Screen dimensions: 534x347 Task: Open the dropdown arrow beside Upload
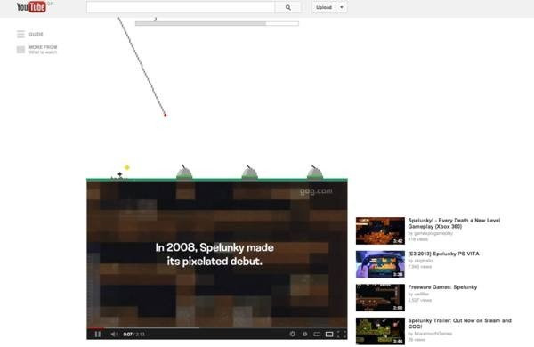click(x=342, y=7)
